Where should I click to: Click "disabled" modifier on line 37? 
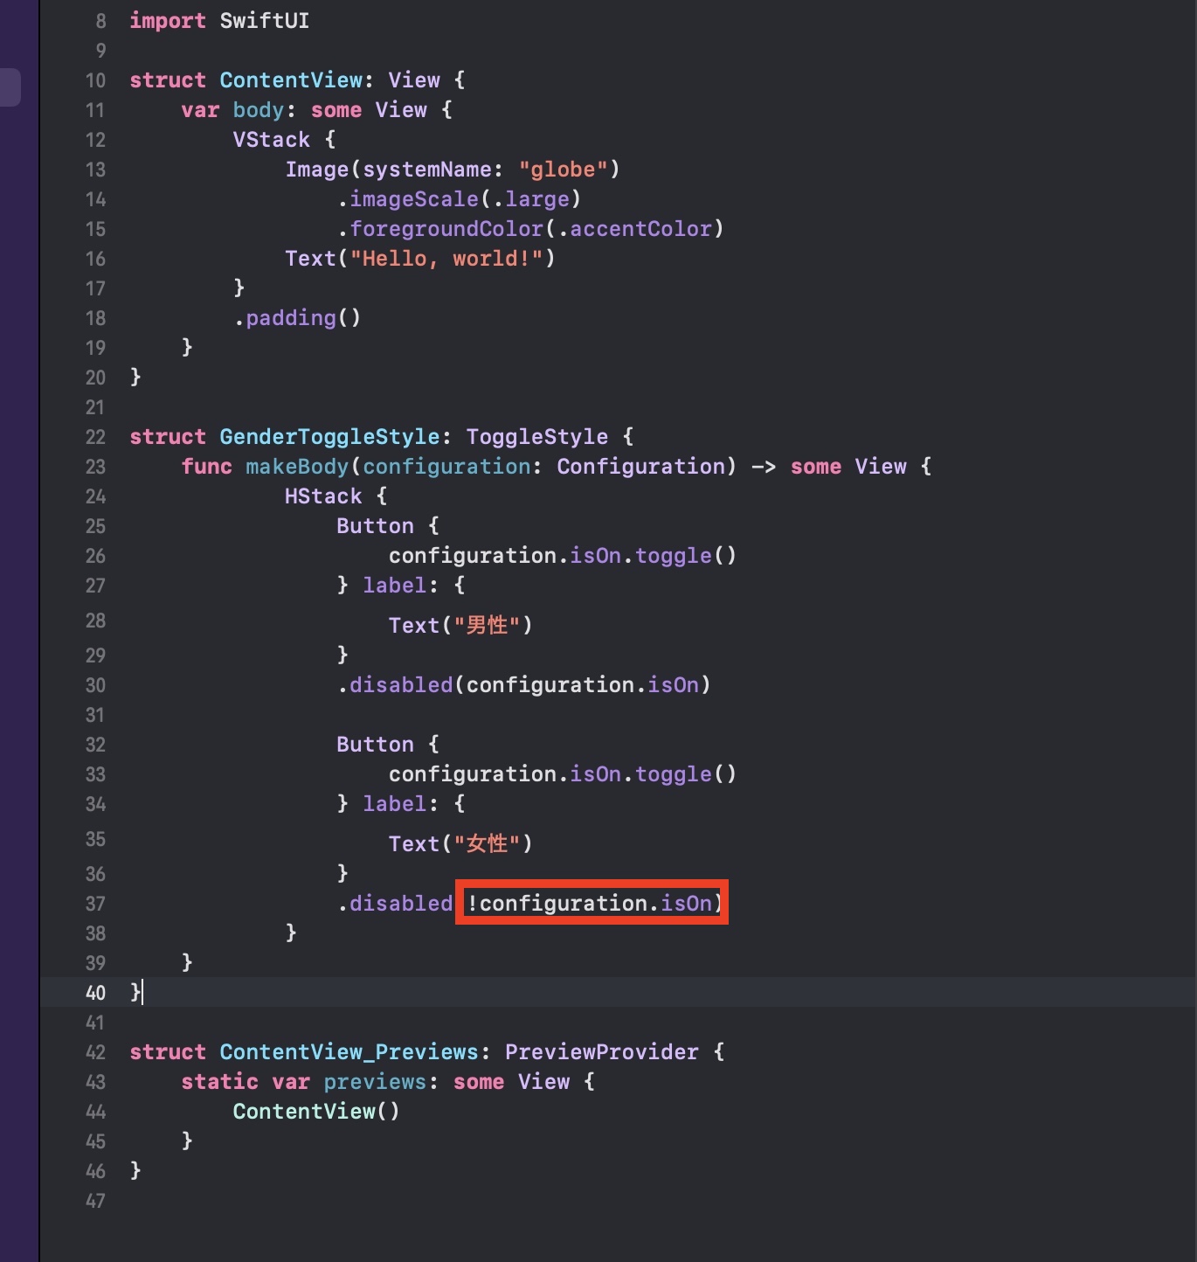coord(401,904)
